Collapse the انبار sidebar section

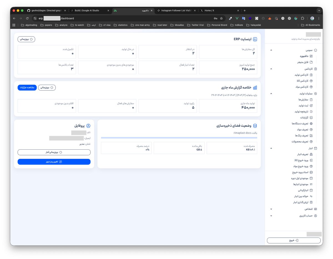pos(271,149)
